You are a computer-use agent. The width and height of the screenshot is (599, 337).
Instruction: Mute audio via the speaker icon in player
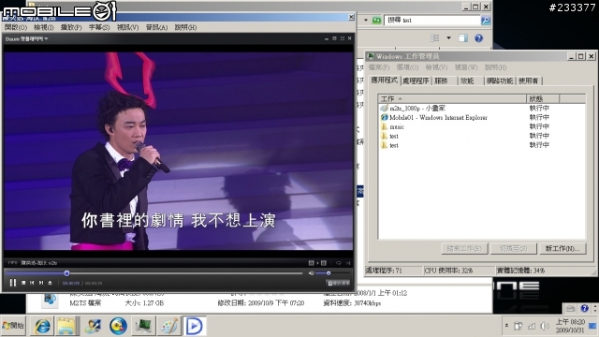pos(312,273)
